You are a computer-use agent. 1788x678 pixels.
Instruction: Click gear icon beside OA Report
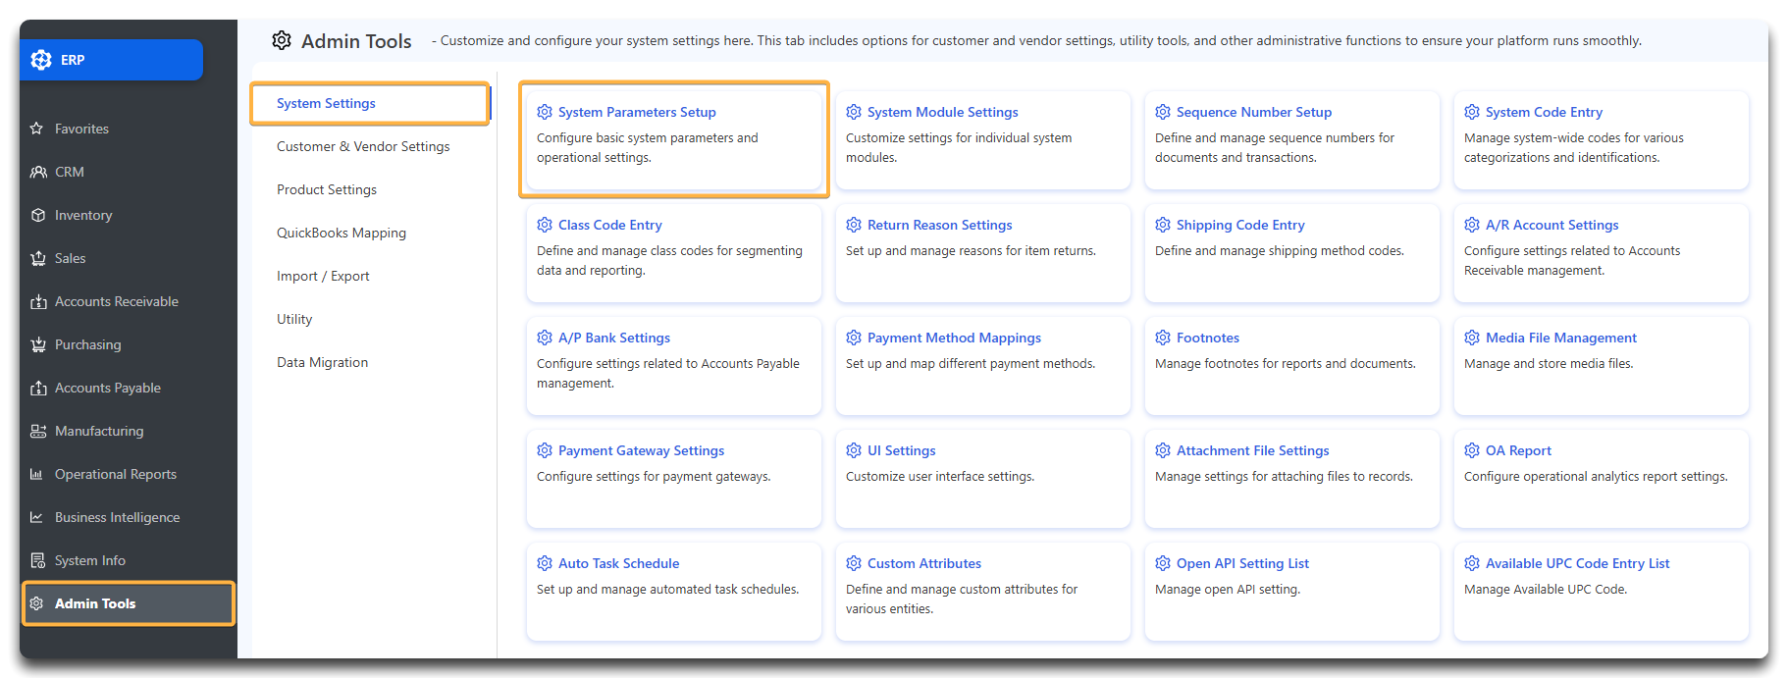click(1472, 450)
